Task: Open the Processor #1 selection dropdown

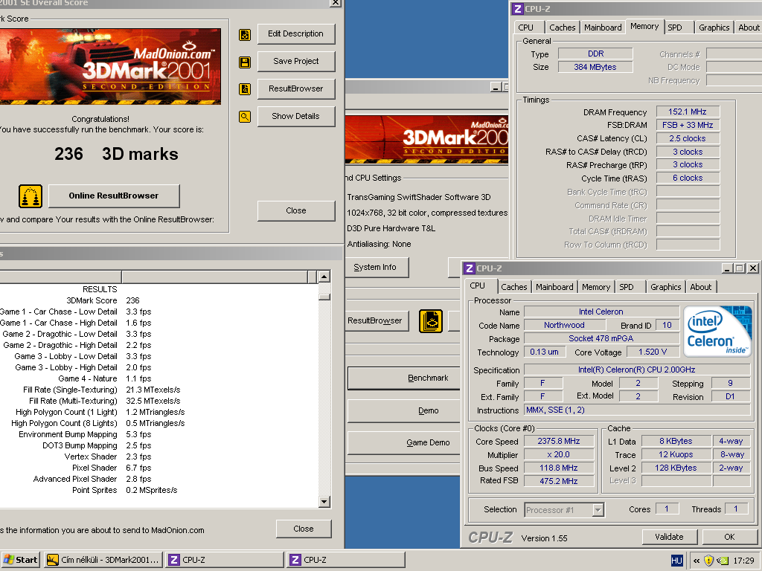Action: point(598,510)
